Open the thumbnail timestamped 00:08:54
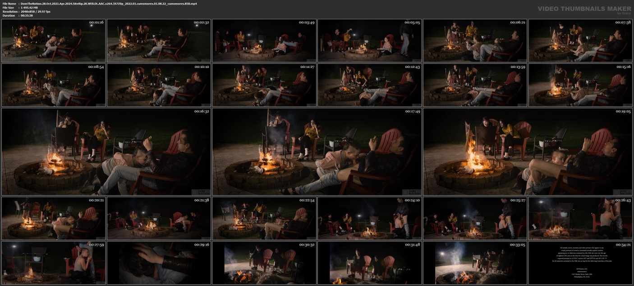Viewport: 634px width, 286px height. [x=53, y=85]
